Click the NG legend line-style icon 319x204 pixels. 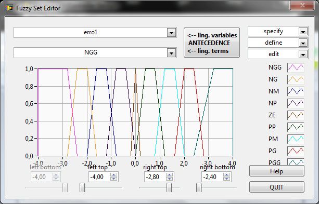[296, 79]
